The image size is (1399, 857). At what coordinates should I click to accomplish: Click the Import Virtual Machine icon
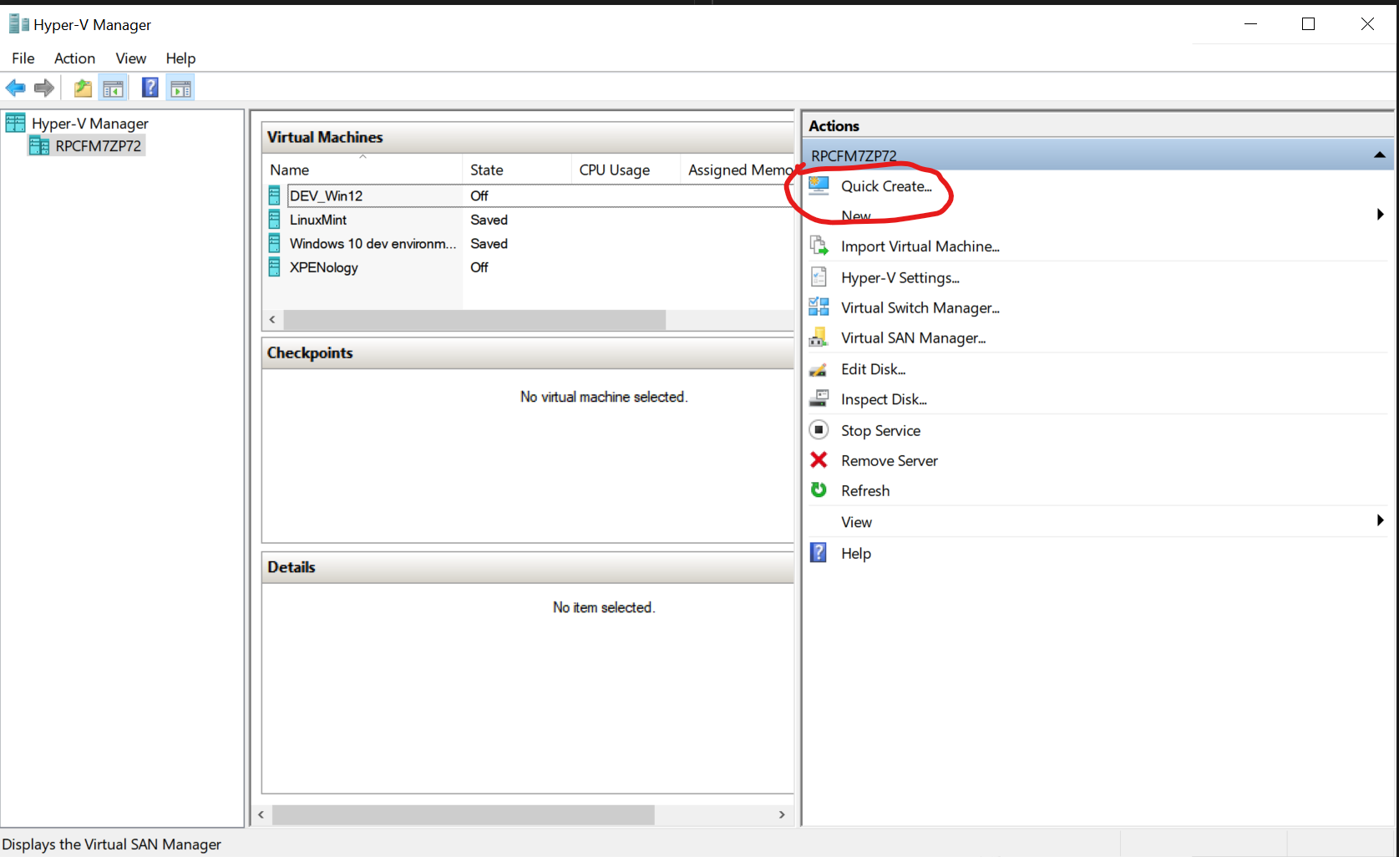click(x=819, y=246)
